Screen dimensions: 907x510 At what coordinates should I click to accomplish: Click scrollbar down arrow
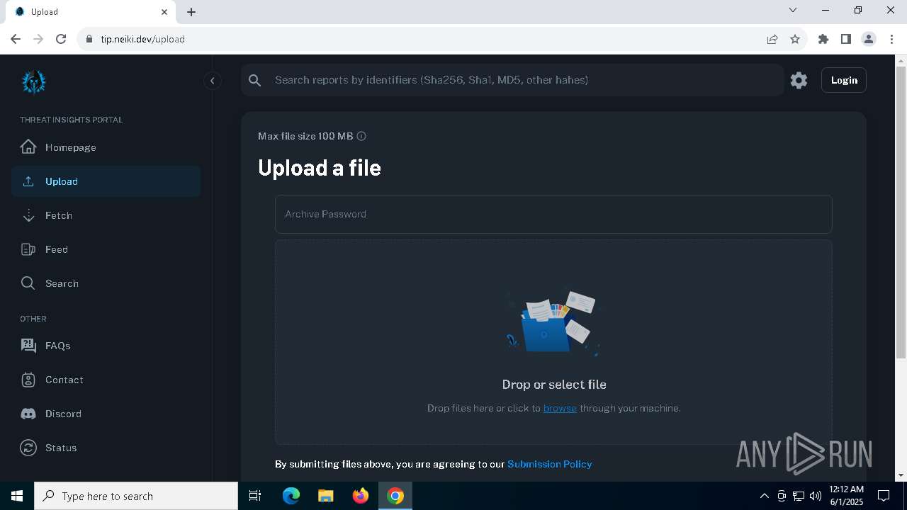(x=901, y=475)
